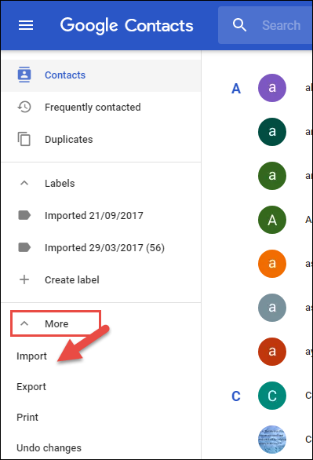313x460 pixels.
Task: Click the photo contact avatar
Action: pos(272,440)
